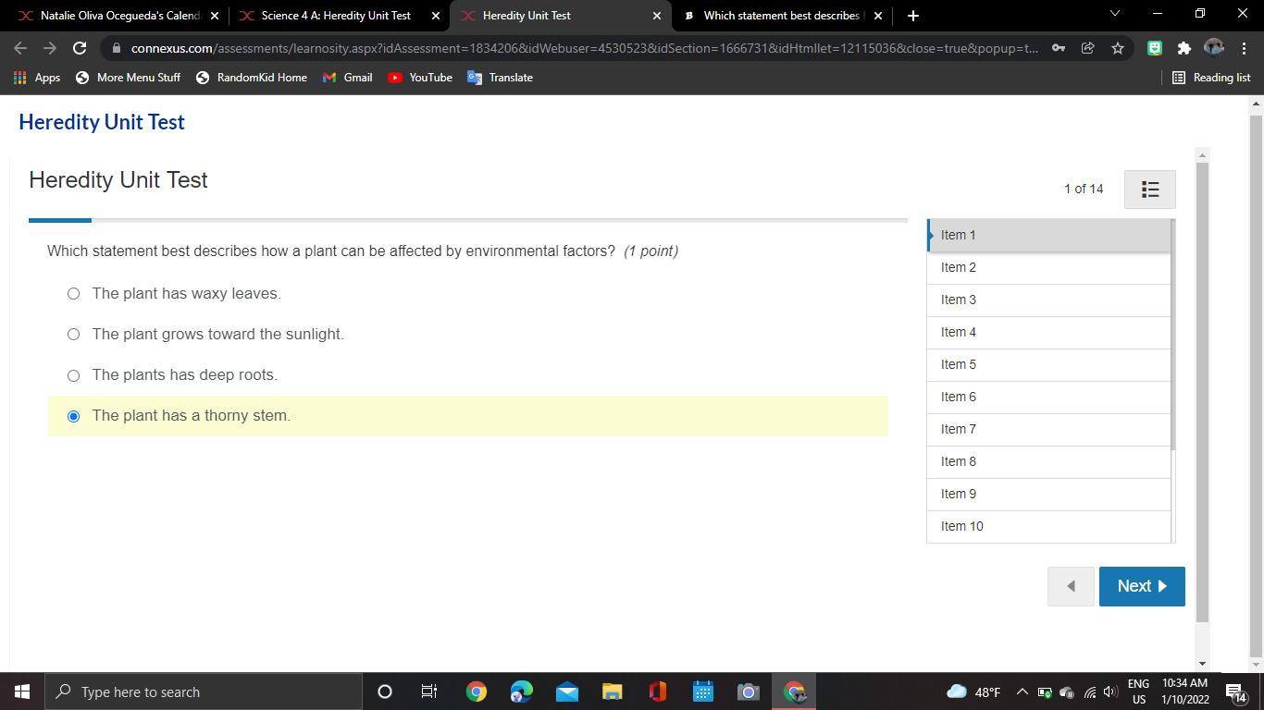Open More Menu Stuff bookmark
Viewport: 1264px width, 710px height.
click(x=128, y=78)
